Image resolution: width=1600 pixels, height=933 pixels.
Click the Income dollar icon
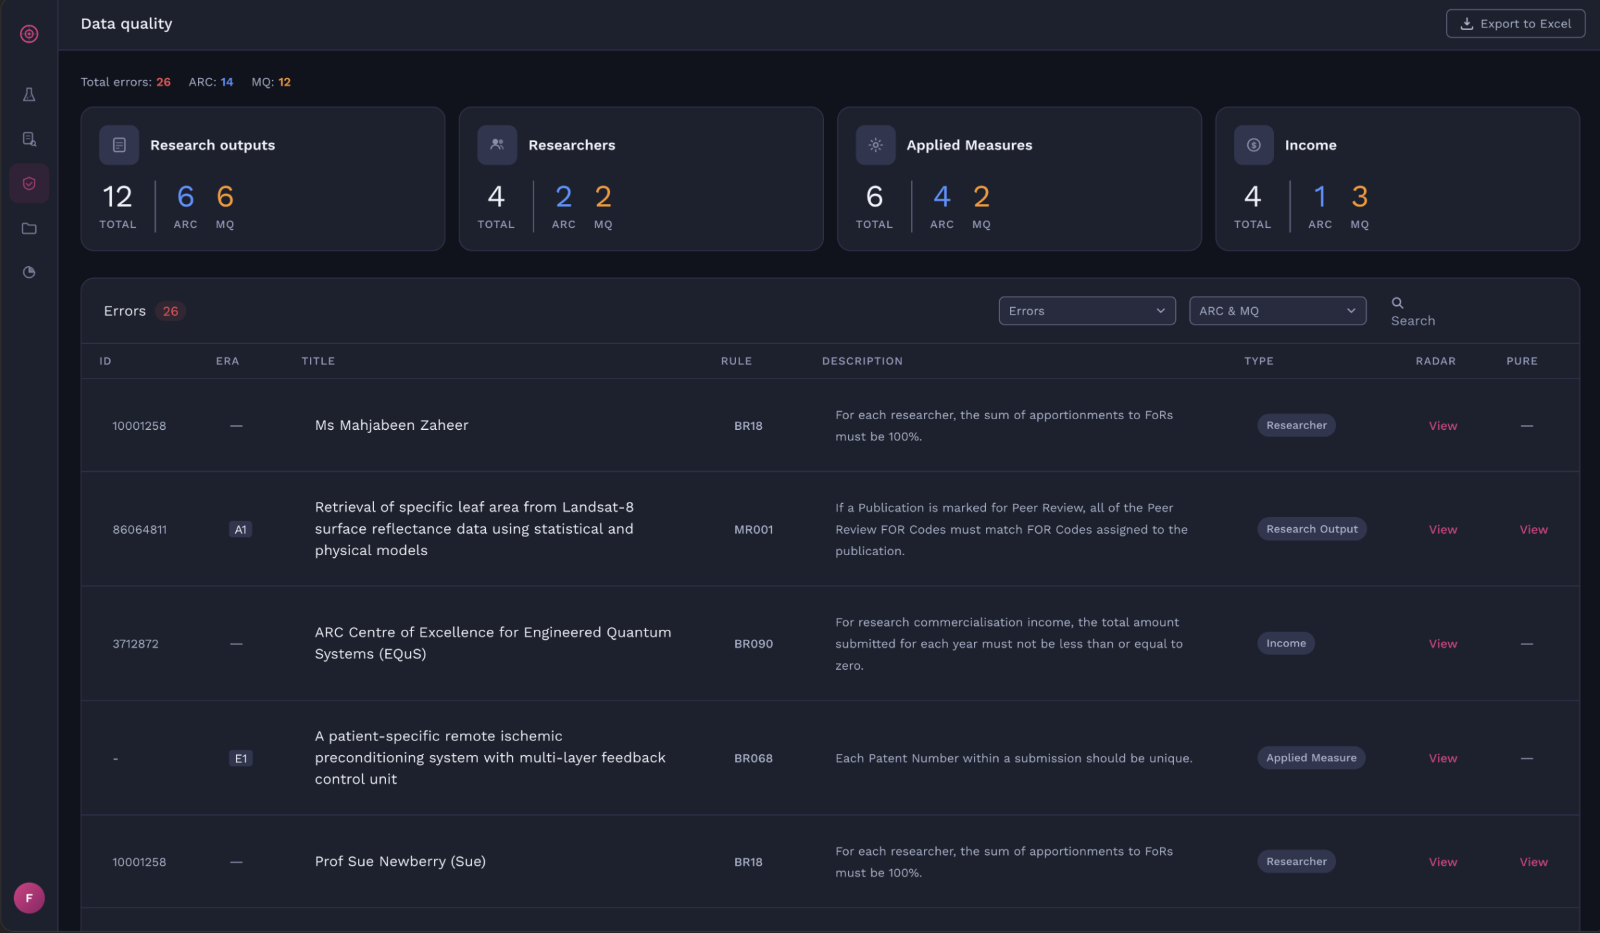1253,145
